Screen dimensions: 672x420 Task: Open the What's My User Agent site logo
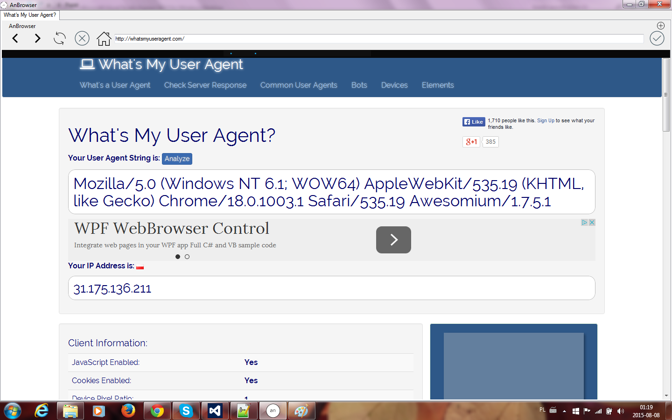click(161, 64)
